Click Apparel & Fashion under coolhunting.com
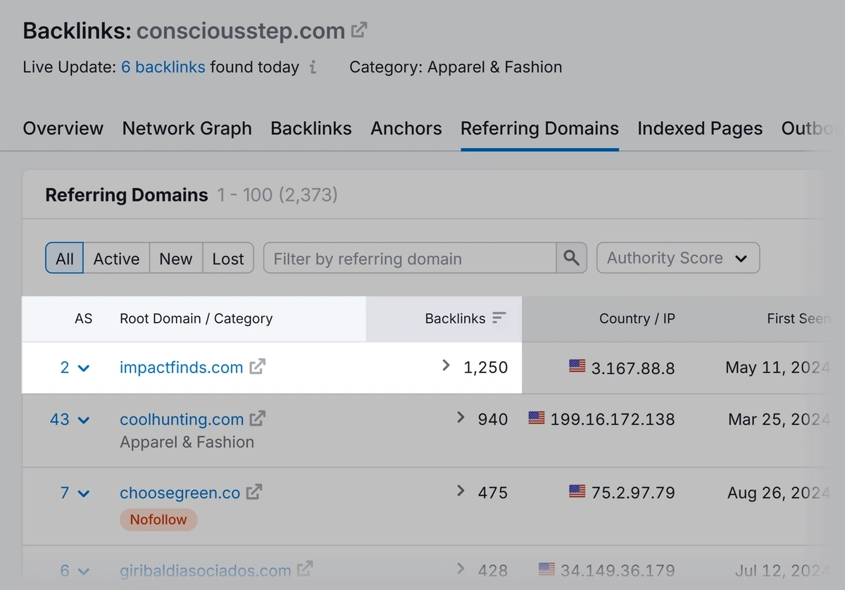Image resolution: width=845 pixels, height=590 pixels. 187,443
